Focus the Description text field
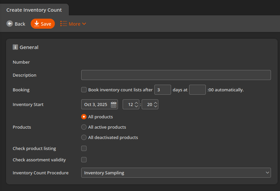The height and width of the screenshot is (191, 280). click(176, 75)
